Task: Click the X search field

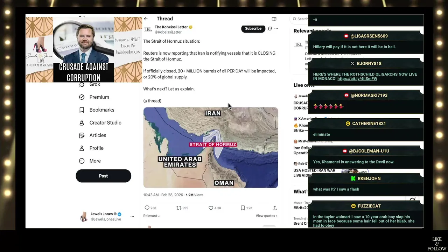Action: [300, 19]
